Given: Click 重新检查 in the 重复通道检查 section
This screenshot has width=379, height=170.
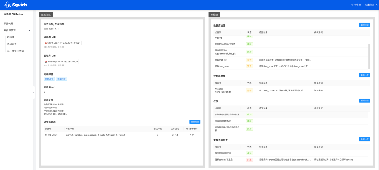Looking at the screenshot, I should point(365,139).
